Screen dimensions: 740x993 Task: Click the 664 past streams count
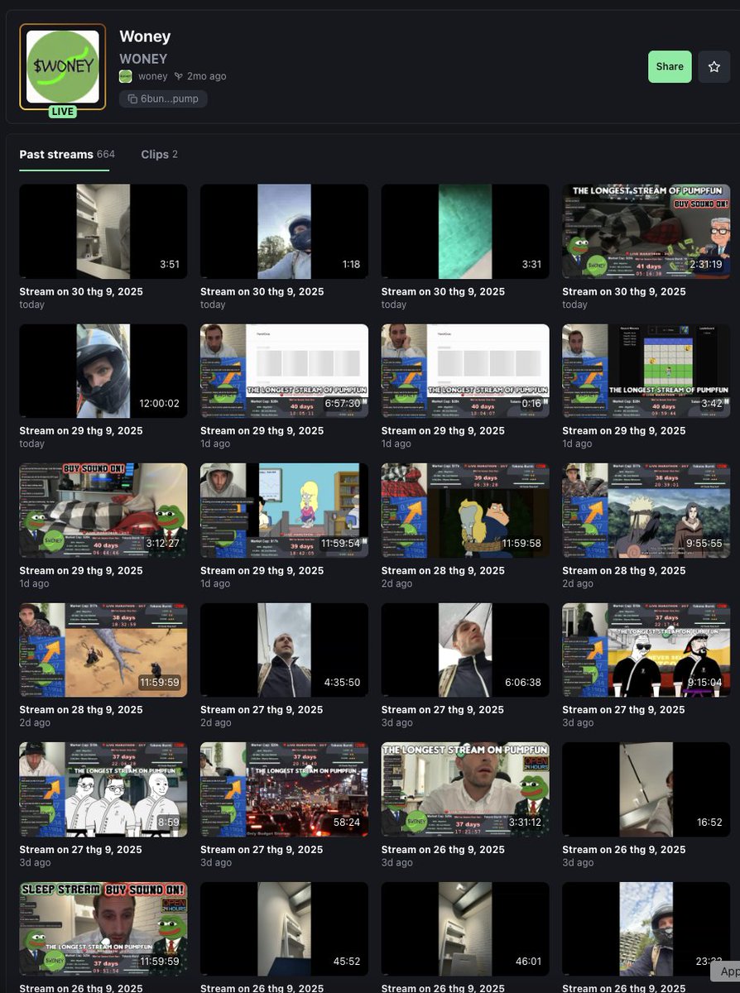click(106, 155)
